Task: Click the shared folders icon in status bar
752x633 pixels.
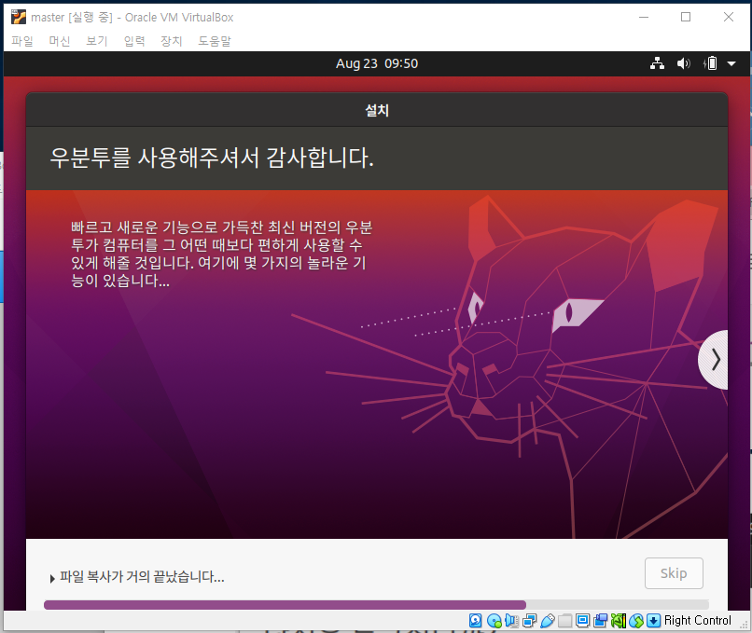Action: click(x=565, y=621)
